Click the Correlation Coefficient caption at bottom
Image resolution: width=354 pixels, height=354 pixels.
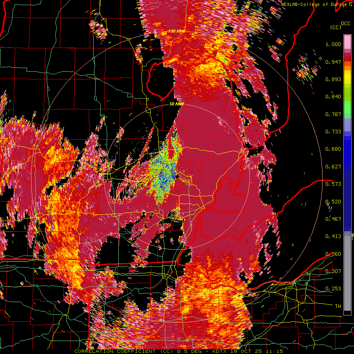[179, 351]
